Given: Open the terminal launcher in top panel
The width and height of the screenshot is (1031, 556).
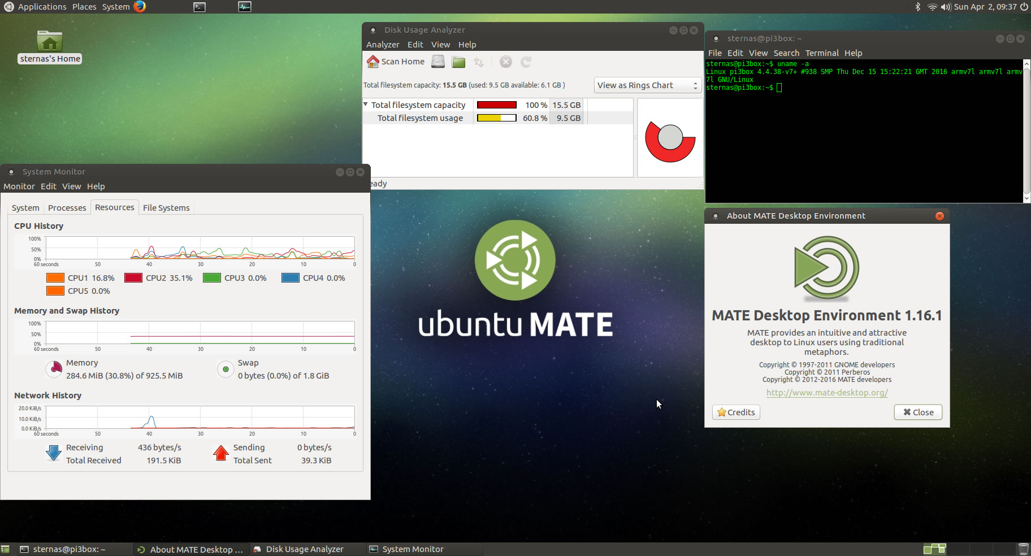Looking at the screenshot, I should [x=200, y=7].
